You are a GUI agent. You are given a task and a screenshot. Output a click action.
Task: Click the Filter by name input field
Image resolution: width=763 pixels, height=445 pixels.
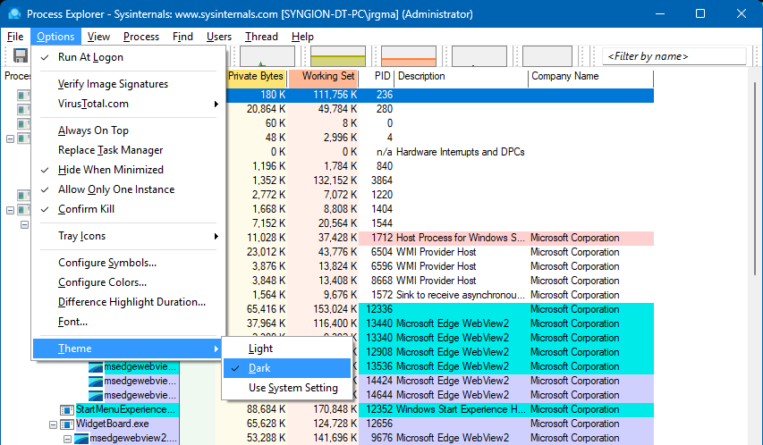[674, 56]
